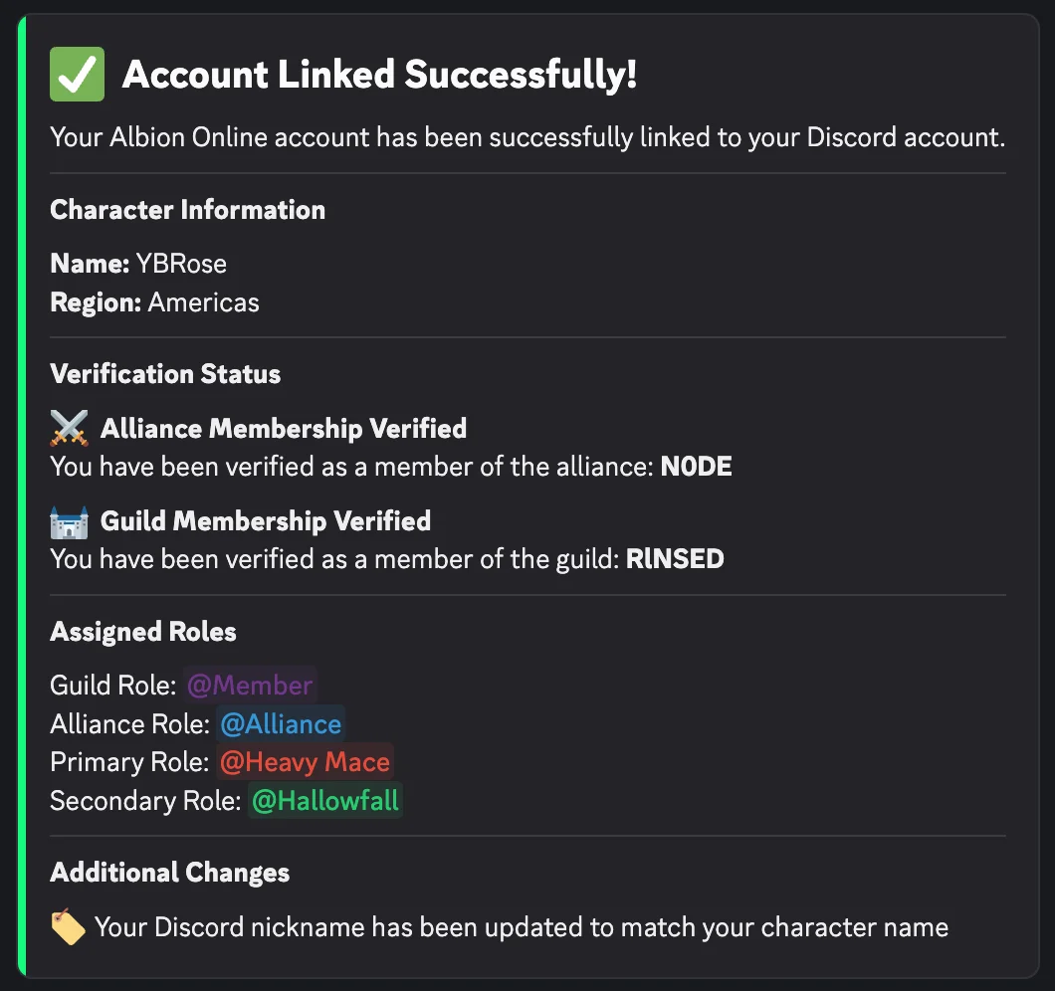Click the crossed swords alliance verification icon
Image resolution: width=1055 pixels, height=991 pixels.
[67, 426]
